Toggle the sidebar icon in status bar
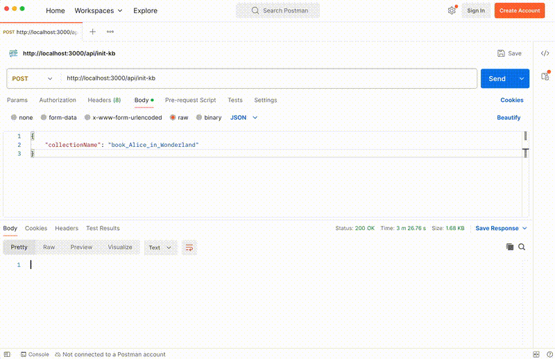Viewport: 555px width, 359px height. point(7,354)
